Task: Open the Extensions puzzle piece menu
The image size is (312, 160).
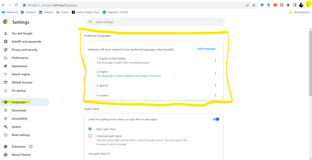Action: pyautogui.click(x=288, y=5)
